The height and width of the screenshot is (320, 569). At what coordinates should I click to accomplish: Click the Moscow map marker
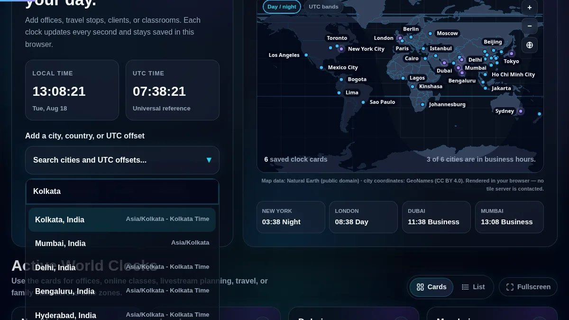click(x=430, y=33)
